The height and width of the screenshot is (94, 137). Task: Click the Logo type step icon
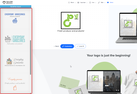78,2
